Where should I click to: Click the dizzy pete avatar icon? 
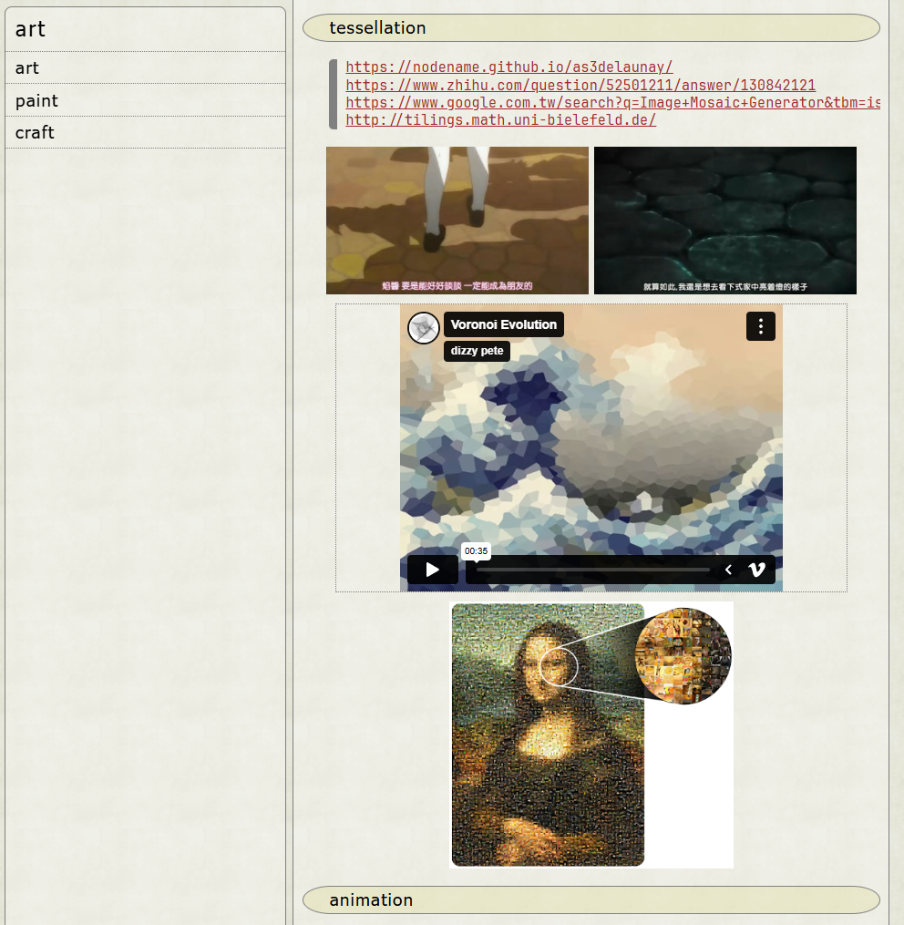(x=424, y=328)
